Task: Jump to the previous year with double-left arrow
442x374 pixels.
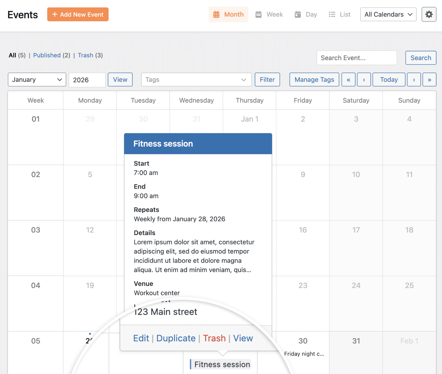Action: (348, 79)
